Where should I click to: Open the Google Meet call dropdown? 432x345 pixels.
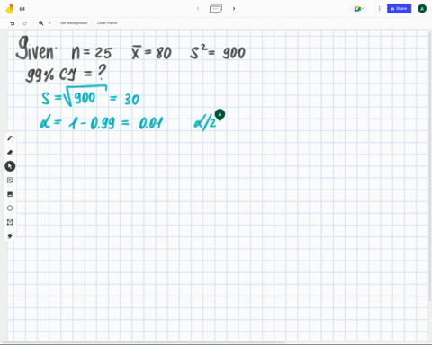tap(358, 9)
